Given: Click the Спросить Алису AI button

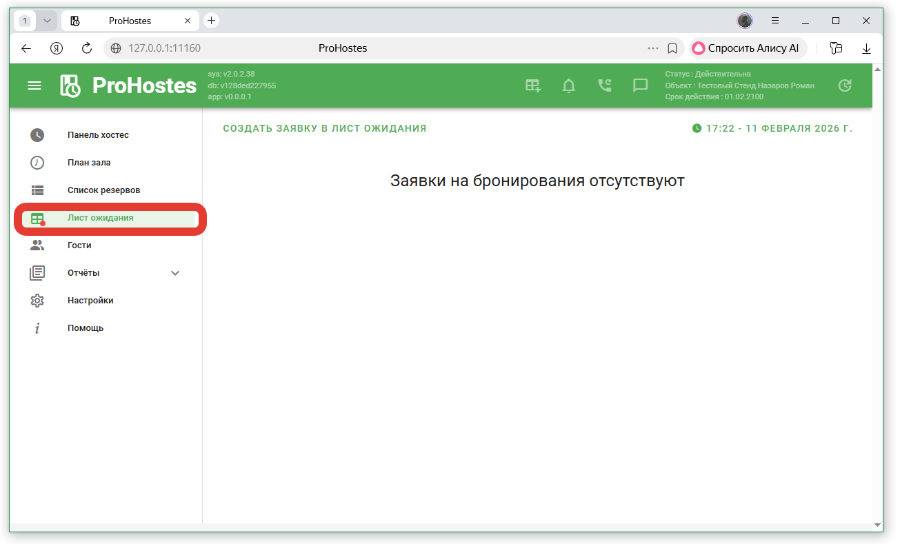Looking at the screenshot, I should coord(748,48).
